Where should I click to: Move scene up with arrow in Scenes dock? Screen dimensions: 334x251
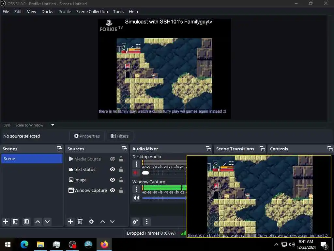click(x=38, y=222)
